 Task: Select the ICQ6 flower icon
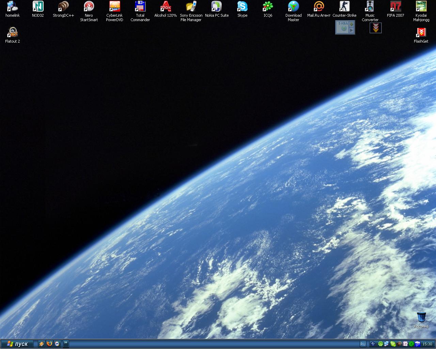point(268,9)
